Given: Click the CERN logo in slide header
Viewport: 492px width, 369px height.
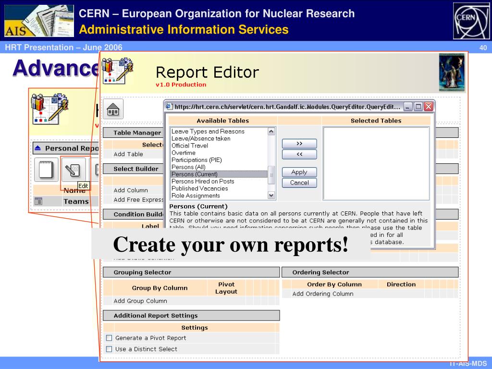Looking at the screenshot, I should 471,21.
